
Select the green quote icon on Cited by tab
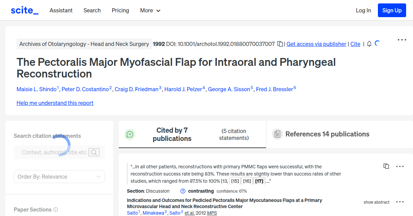[130, 134]
